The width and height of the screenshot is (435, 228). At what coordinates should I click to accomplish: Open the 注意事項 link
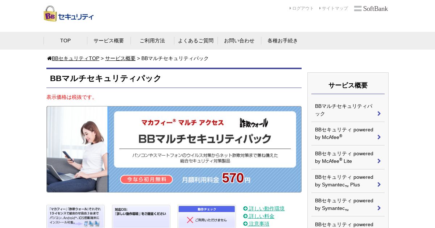[x=259, y=224]
